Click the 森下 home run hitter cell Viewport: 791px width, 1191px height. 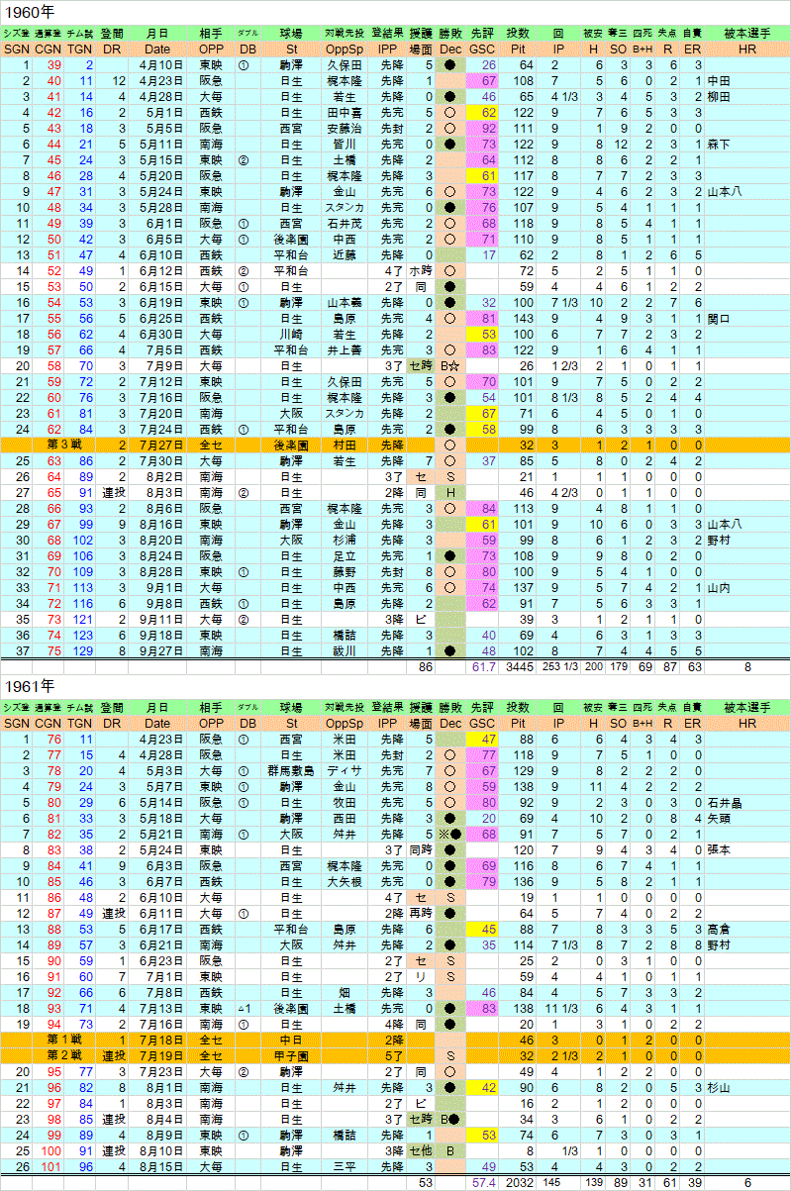747,144
